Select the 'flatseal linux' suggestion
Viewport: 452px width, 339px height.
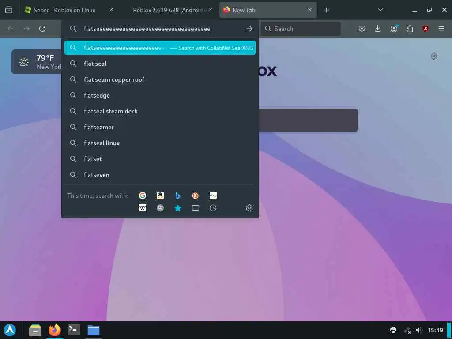click(160, 143)
